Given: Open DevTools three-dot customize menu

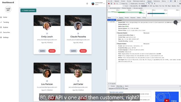Looking at the screenshot, I should 178,1.
